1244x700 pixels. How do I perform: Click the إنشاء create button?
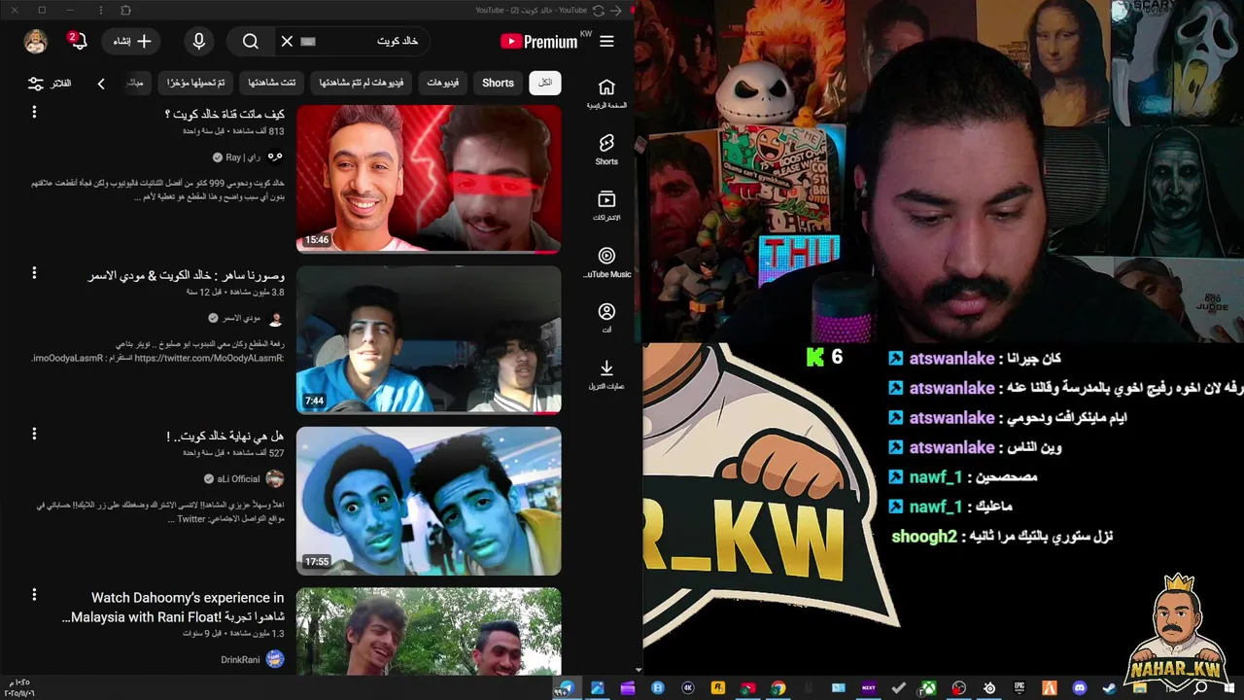[132, 41]
